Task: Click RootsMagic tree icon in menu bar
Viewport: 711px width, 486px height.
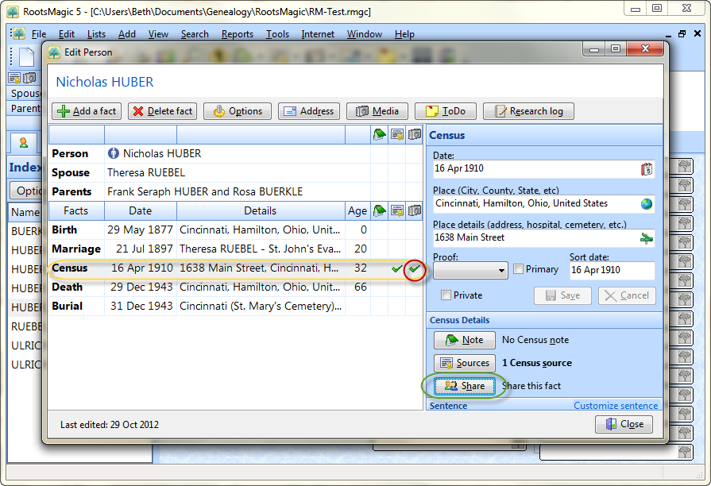Action: tap(18, 34)
